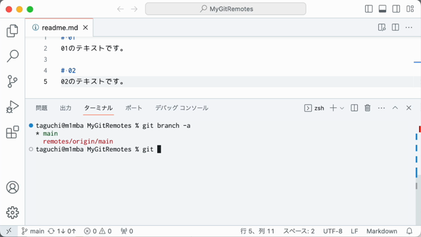This screenshot has height=237, width=421.
Task: Create a new terminal with plus button
Action: click(x=333, y=108)
